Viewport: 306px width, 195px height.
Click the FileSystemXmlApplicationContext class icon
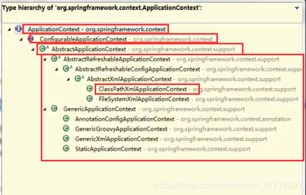pos(90,99)
